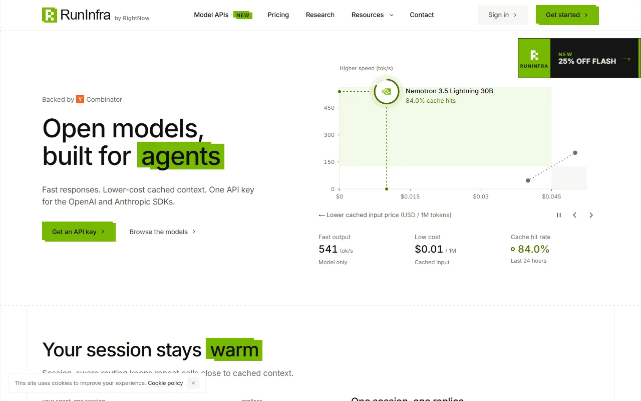
Task: Pause the model chart carousel
Action: tap(559, 215)
